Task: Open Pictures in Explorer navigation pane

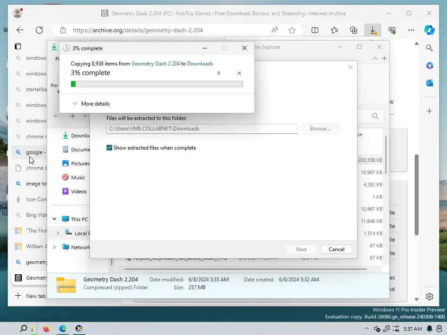Action: coord(76,163)
